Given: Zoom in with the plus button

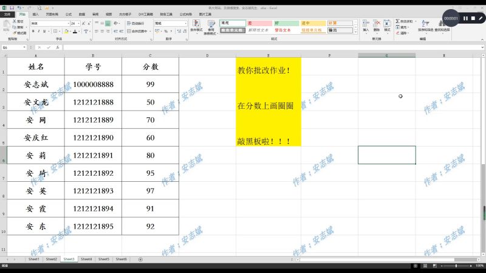Looking at the screenshot, I should point(470,266).
